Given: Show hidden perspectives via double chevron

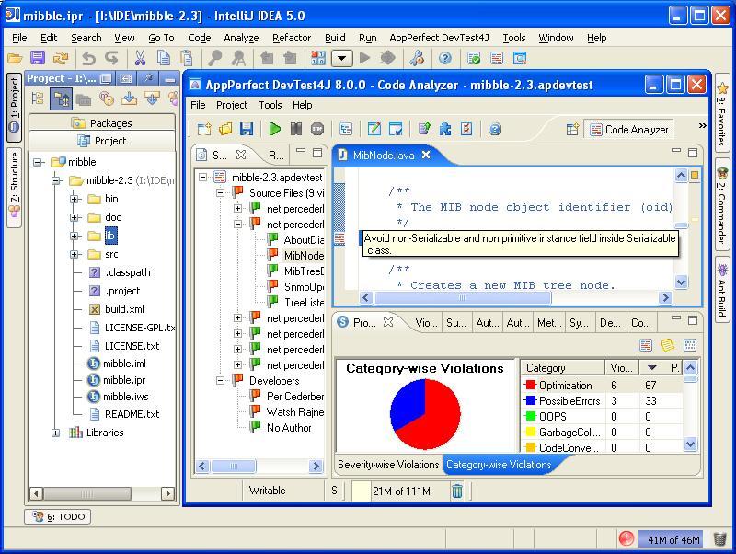Looking at the screenshot, I should 702,125.
